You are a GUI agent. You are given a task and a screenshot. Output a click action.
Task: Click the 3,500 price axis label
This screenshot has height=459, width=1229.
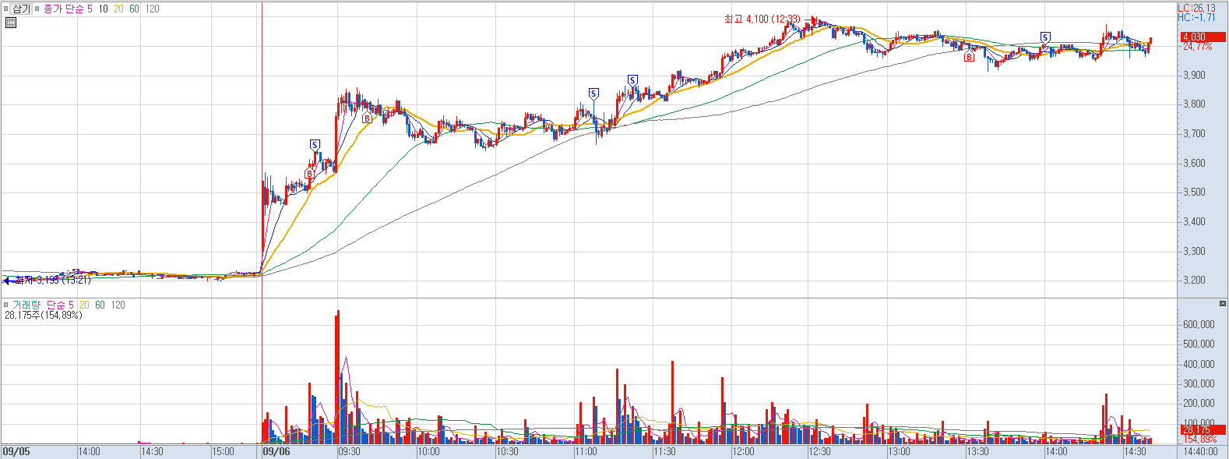(x=1195, y=192)
